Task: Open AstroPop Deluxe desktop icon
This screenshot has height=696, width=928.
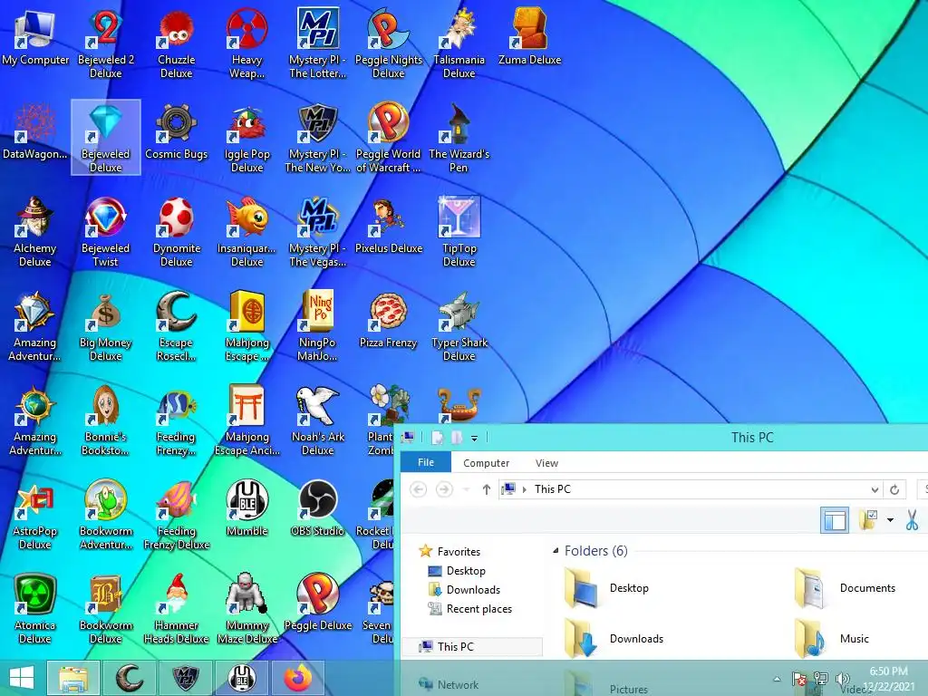Action: click(35, 515)
